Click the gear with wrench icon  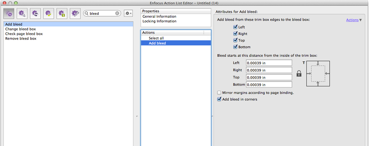(75, 13)
